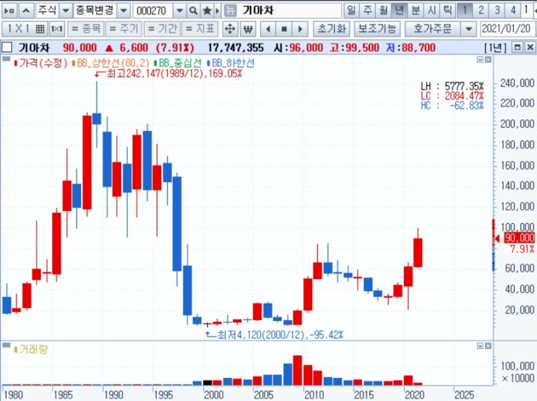Click the 초기화 reset button
The image size is (537, 401).
point(332,29)
